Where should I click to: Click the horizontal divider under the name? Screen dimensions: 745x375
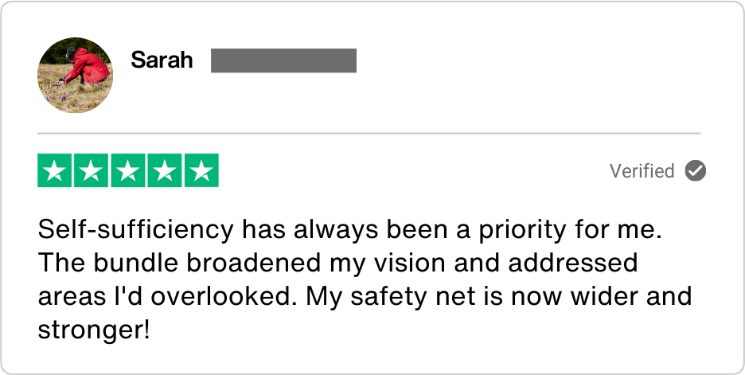pyautogui.click(x=369, y=132)
